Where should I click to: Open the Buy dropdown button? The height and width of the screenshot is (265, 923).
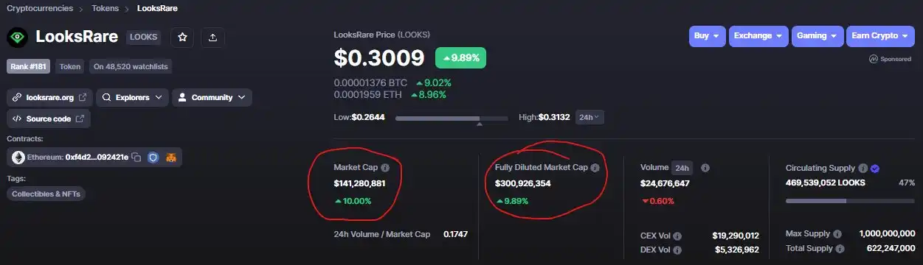tap(708, 35)
